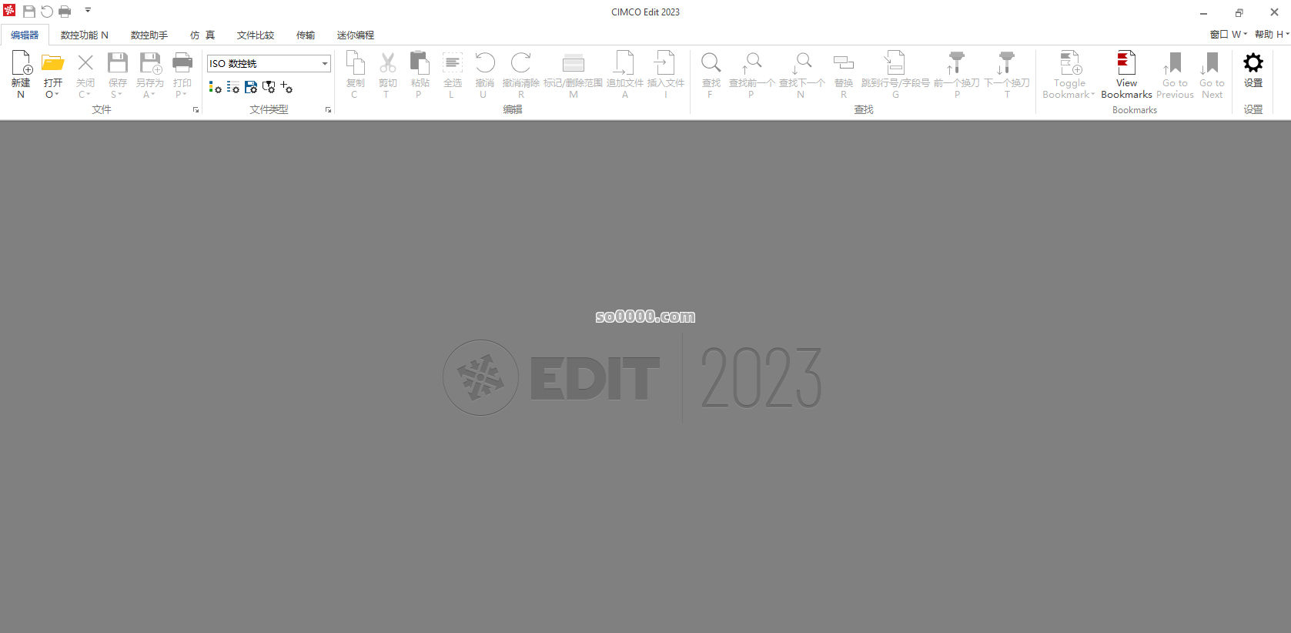Click the 全选 select-all icon
This screenshot has width=1291, height=633.
click(453, 63)
